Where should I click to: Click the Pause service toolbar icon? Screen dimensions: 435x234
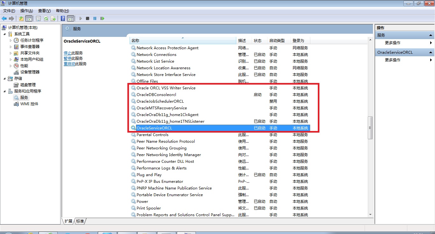pyautogui.click(x=95, y=18)
